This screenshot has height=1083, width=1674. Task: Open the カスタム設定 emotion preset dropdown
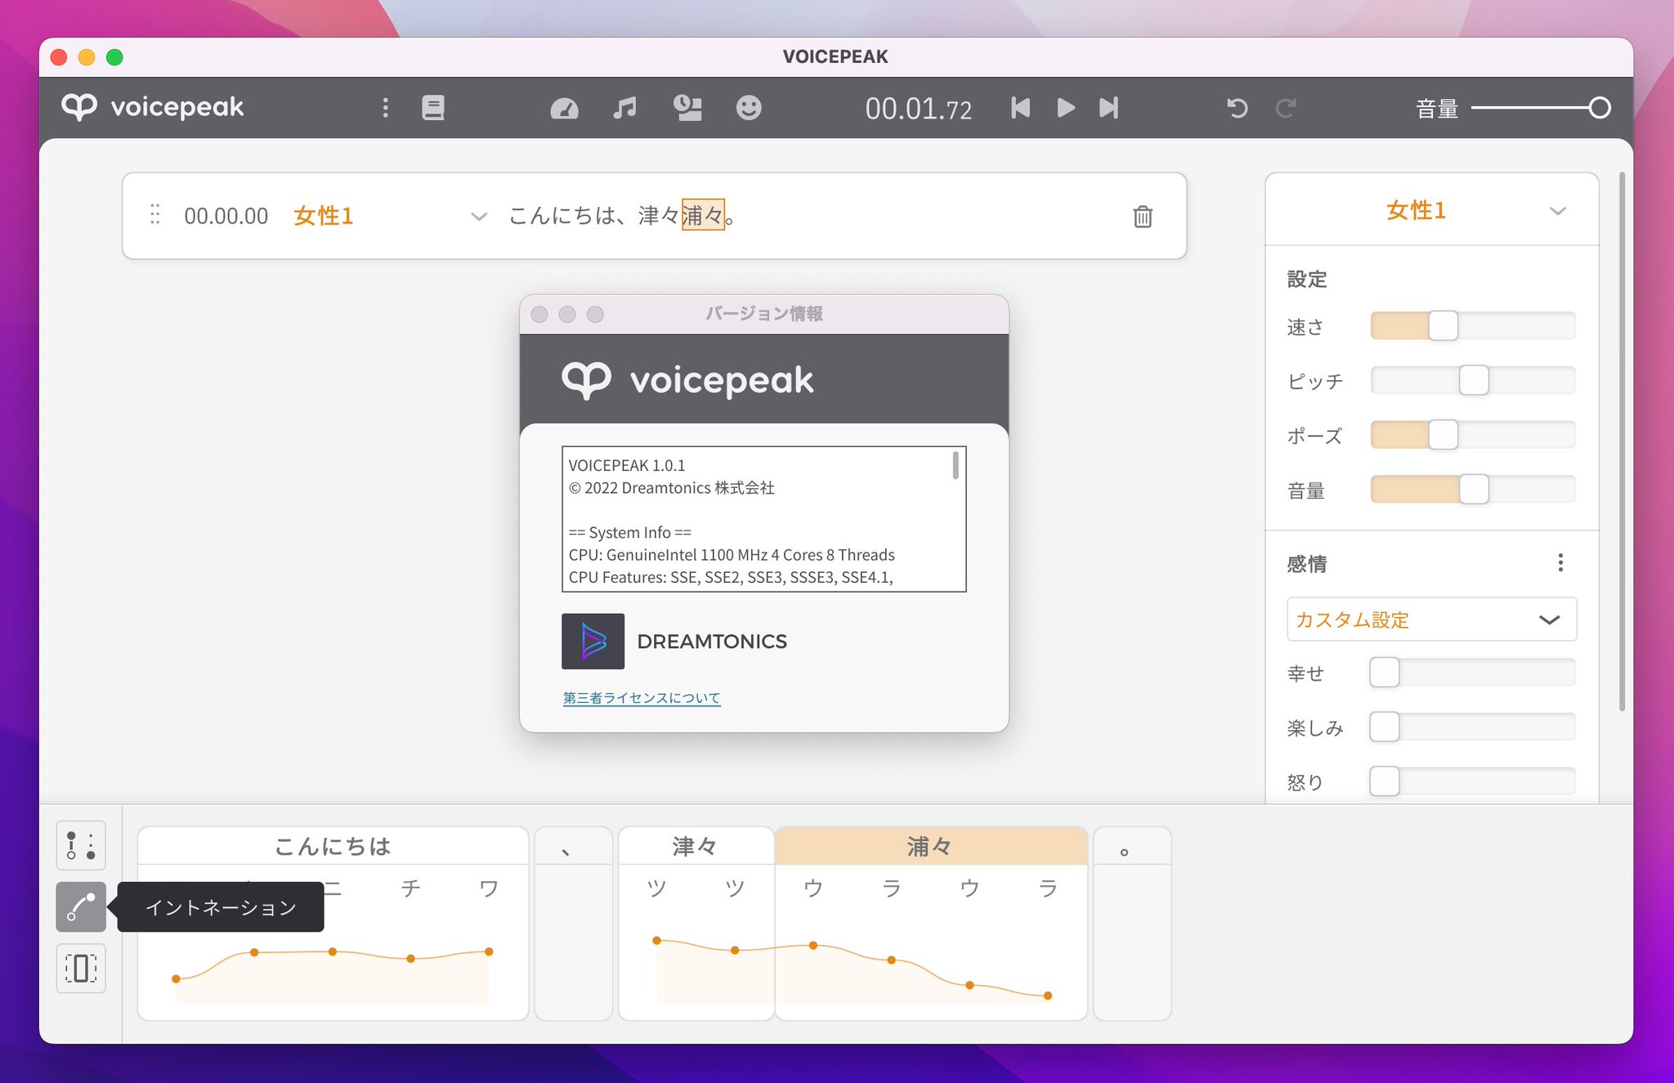(x=1431, y=620)
